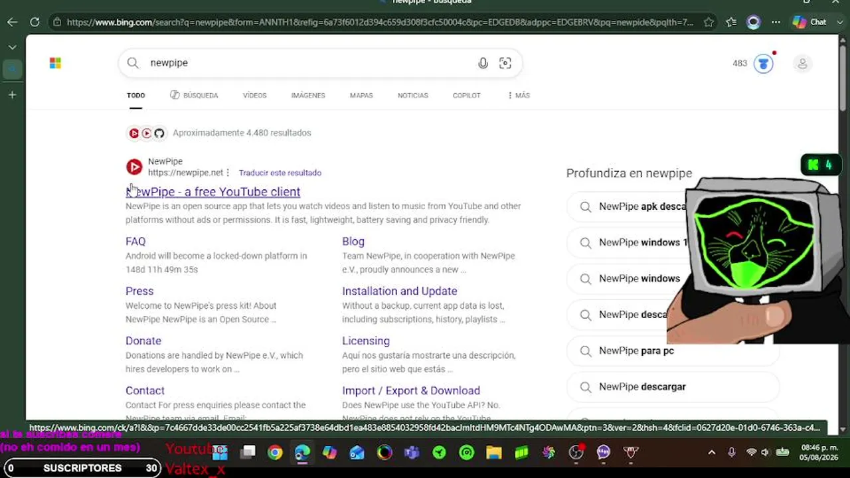View site info lock icon in address bar

coord(58,22)
